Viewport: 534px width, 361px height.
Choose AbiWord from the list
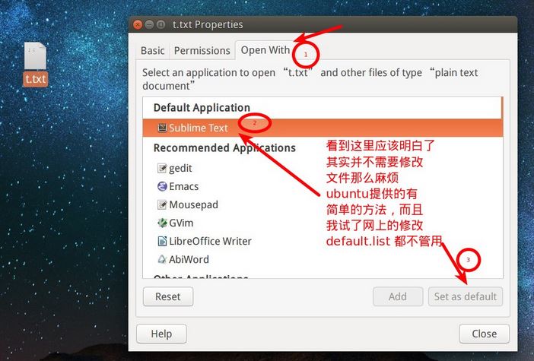[x=189, y=260]
